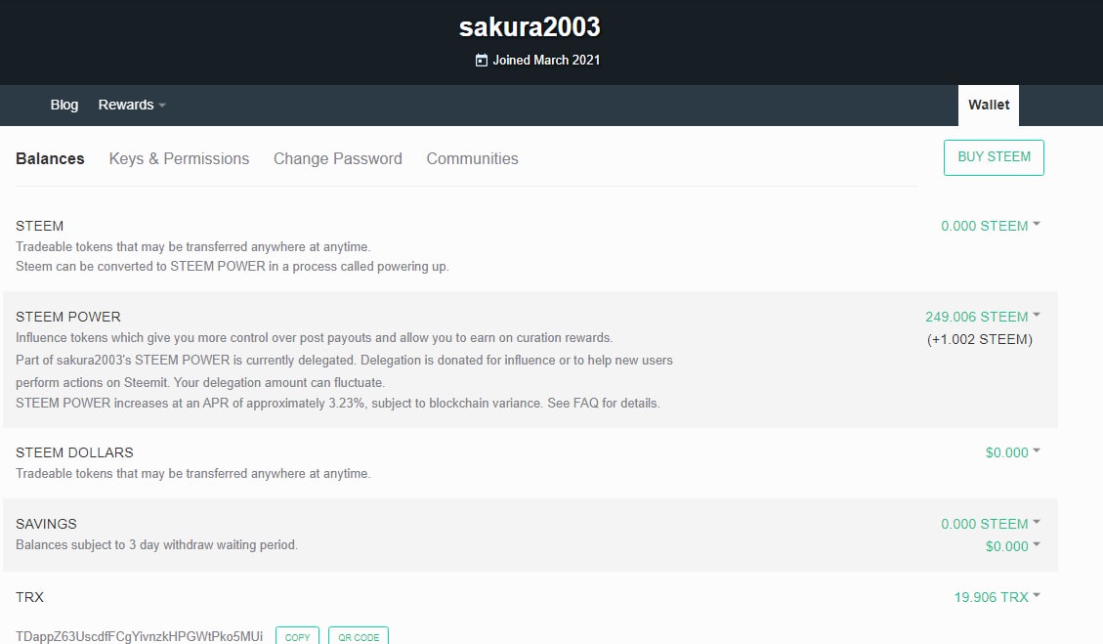The height and width of the screenshot is (644, 1103).
Task: Open Savings 0.000 STEEM dropdown
Action: pyautogui.click(x=991, y=524)
